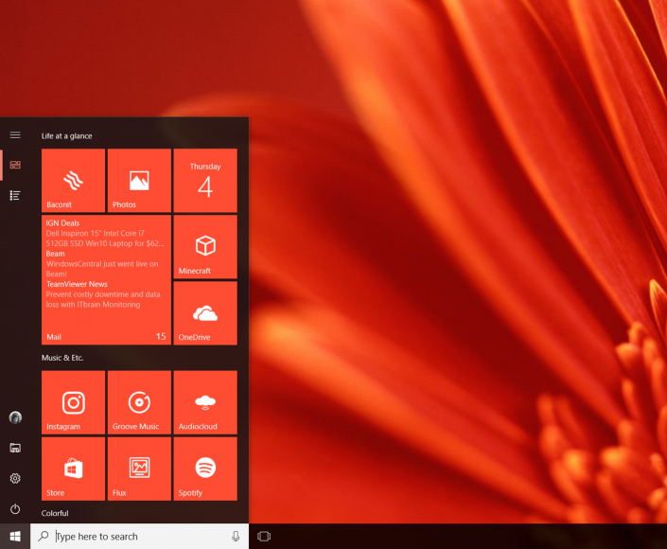Open the Baconit tile
This screenshot has width=667, height=549.
(x=73, y=180)
